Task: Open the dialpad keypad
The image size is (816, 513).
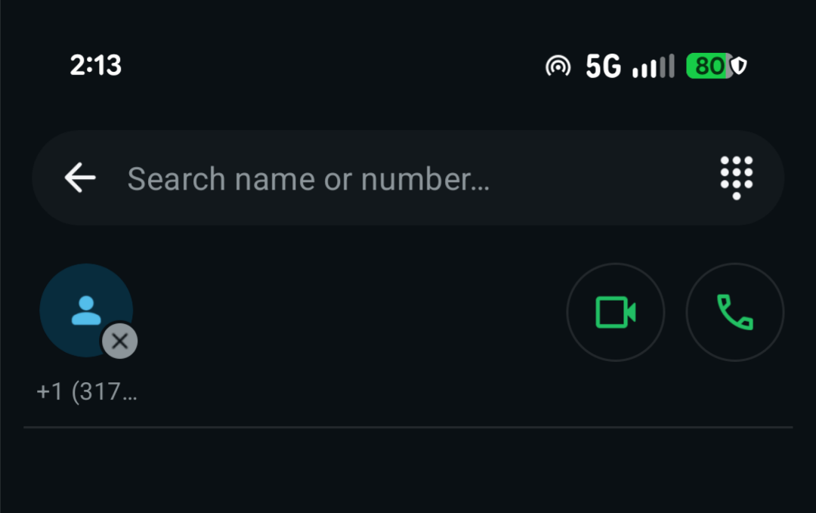Action: point(736,178)
